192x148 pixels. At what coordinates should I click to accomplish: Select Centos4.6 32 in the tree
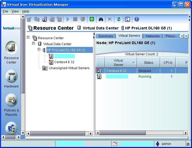click(x=64, y=62)
